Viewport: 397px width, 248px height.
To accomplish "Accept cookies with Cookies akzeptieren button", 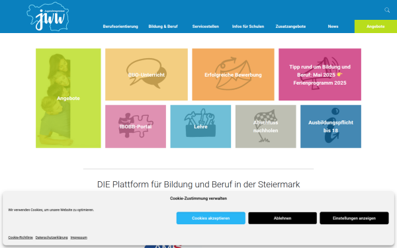I will pos(211,218).
